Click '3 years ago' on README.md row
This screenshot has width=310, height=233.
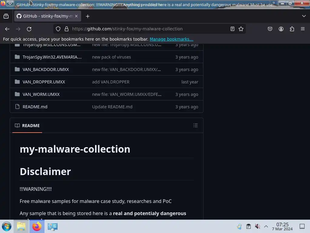pos(187,107)
